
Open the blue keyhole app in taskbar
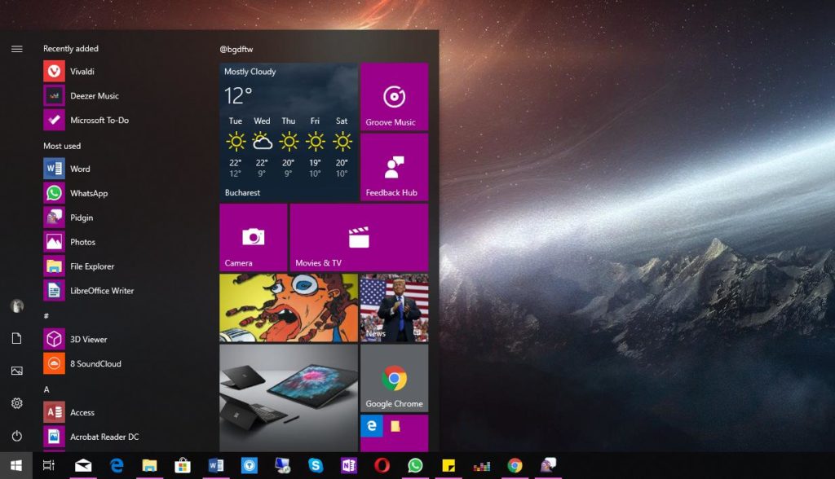tap(250, 466)
